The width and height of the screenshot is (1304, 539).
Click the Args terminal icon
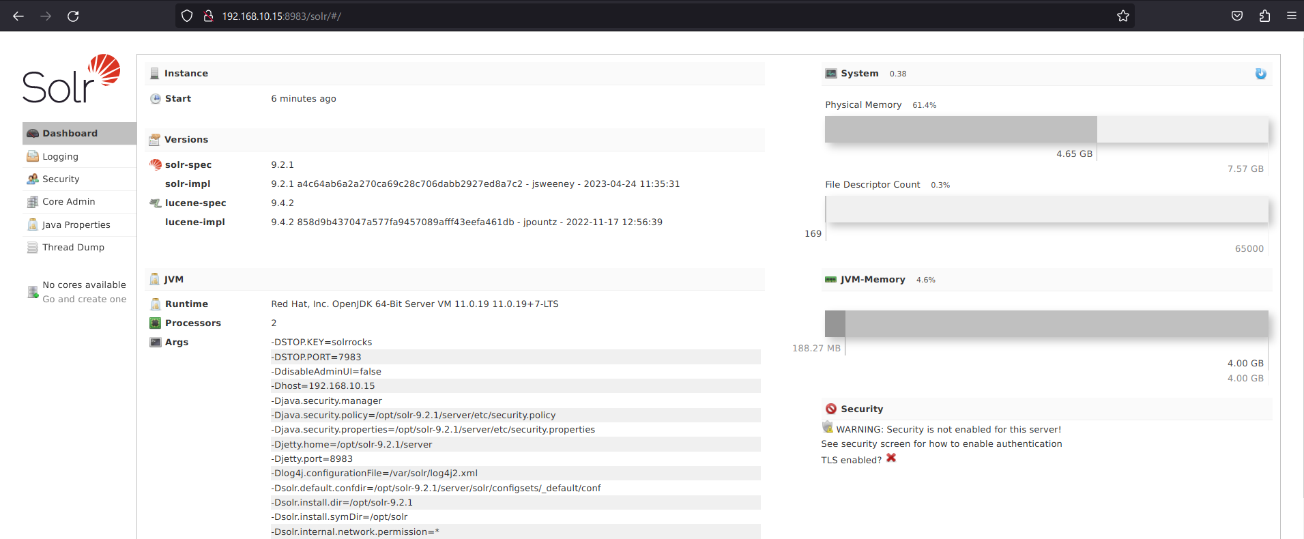(156, 342)
